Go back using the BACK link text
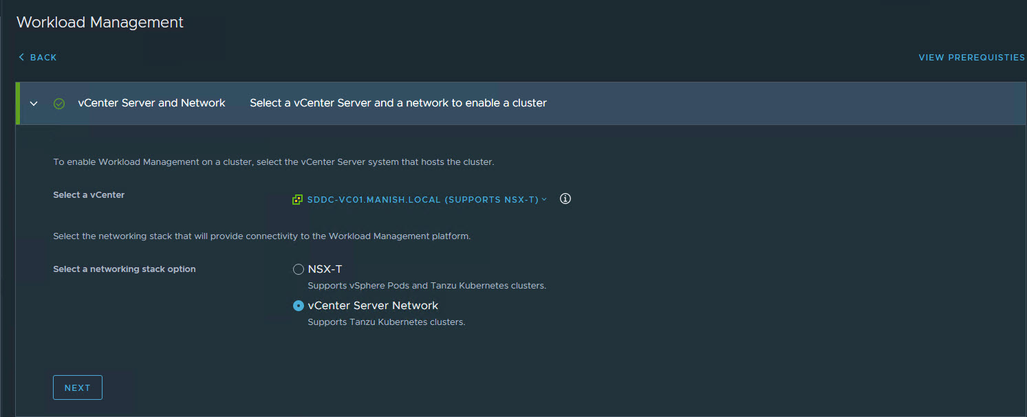 pyautogui.click(x=43, y=58)
